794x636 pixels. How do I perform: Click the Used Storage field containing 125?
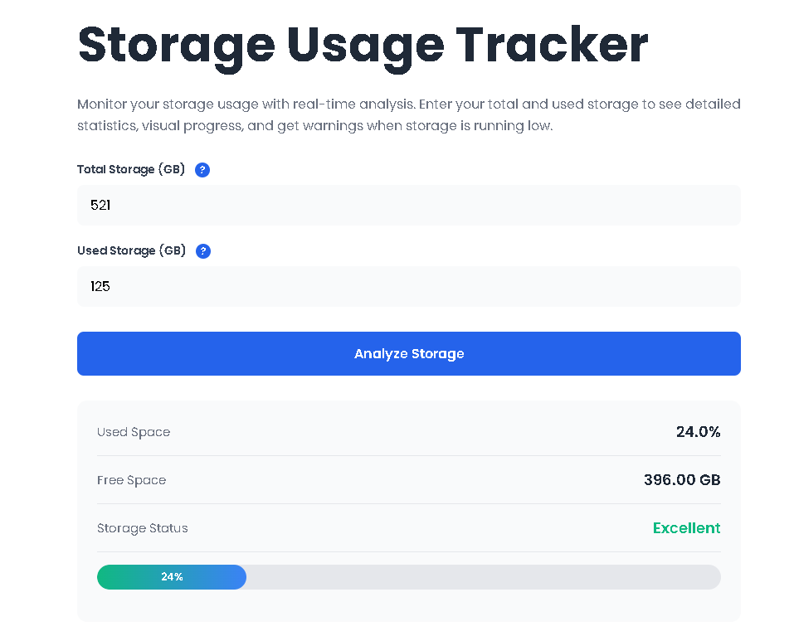point(408,286)
